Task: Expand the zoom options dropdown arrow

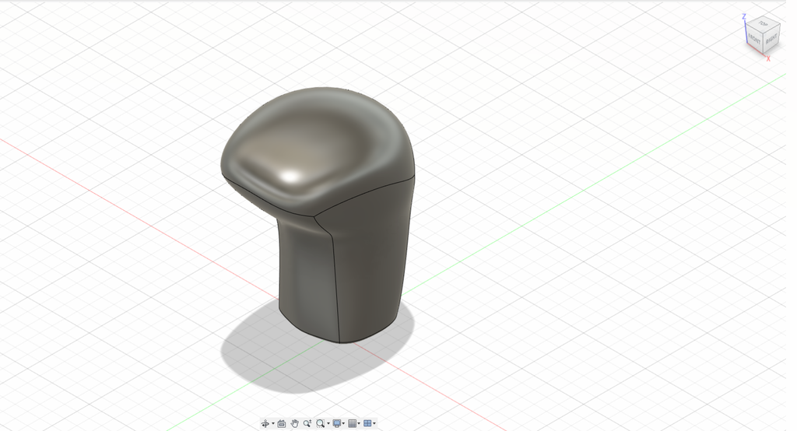Action: (x=328, y=423)
